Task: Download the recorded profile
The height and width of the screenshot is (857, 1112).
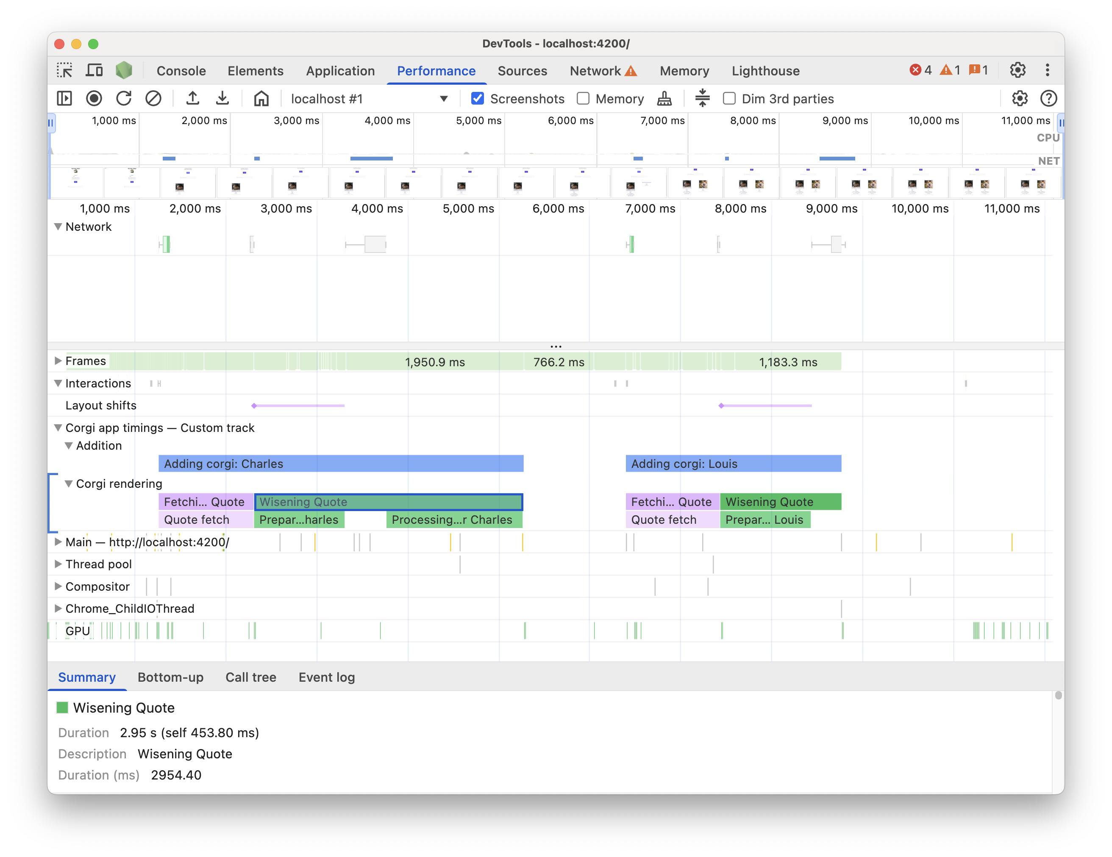Action: (222, 98)
